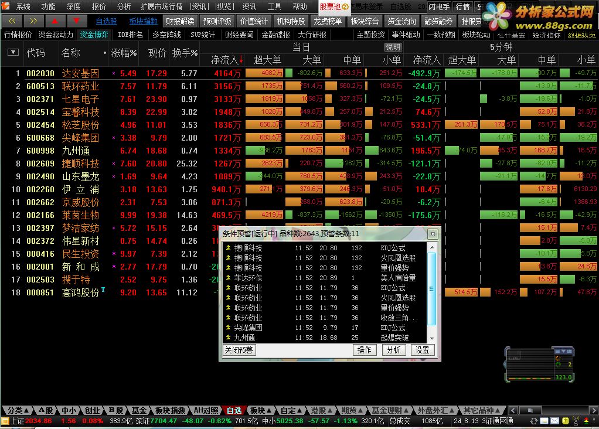Select stock row 联环药业 in main table

[299, 86]
